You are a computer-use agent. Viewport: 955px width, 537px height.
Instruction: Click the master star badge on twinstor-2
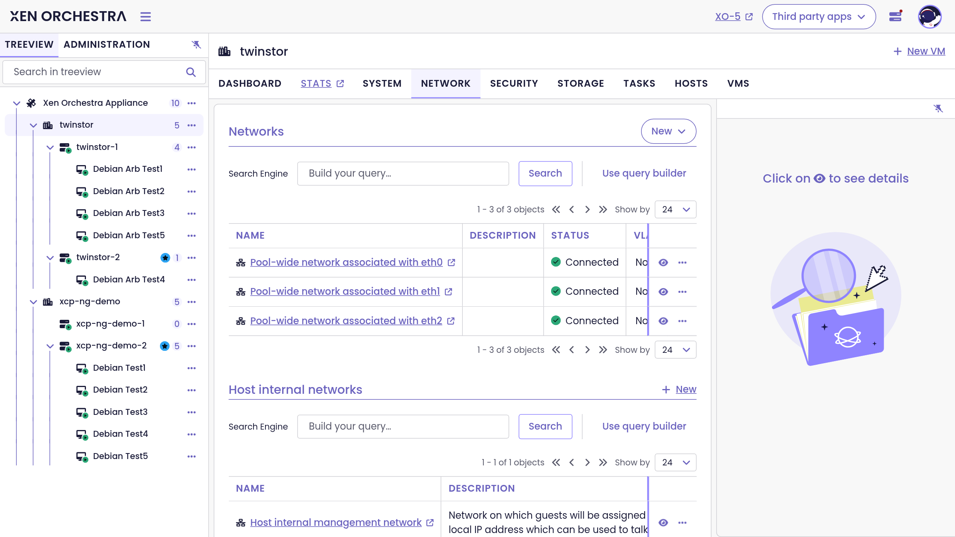pos(165,258)
